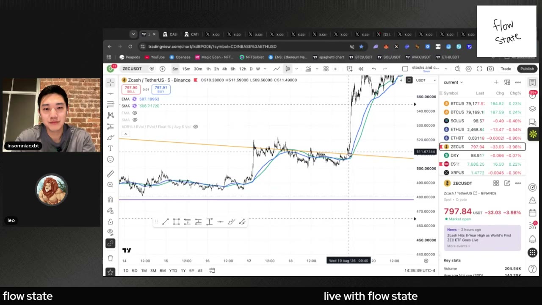The height and width of the screenshot is (305, 542).
Task: Expand the chart type dropdown arrow
Action: 296,69
